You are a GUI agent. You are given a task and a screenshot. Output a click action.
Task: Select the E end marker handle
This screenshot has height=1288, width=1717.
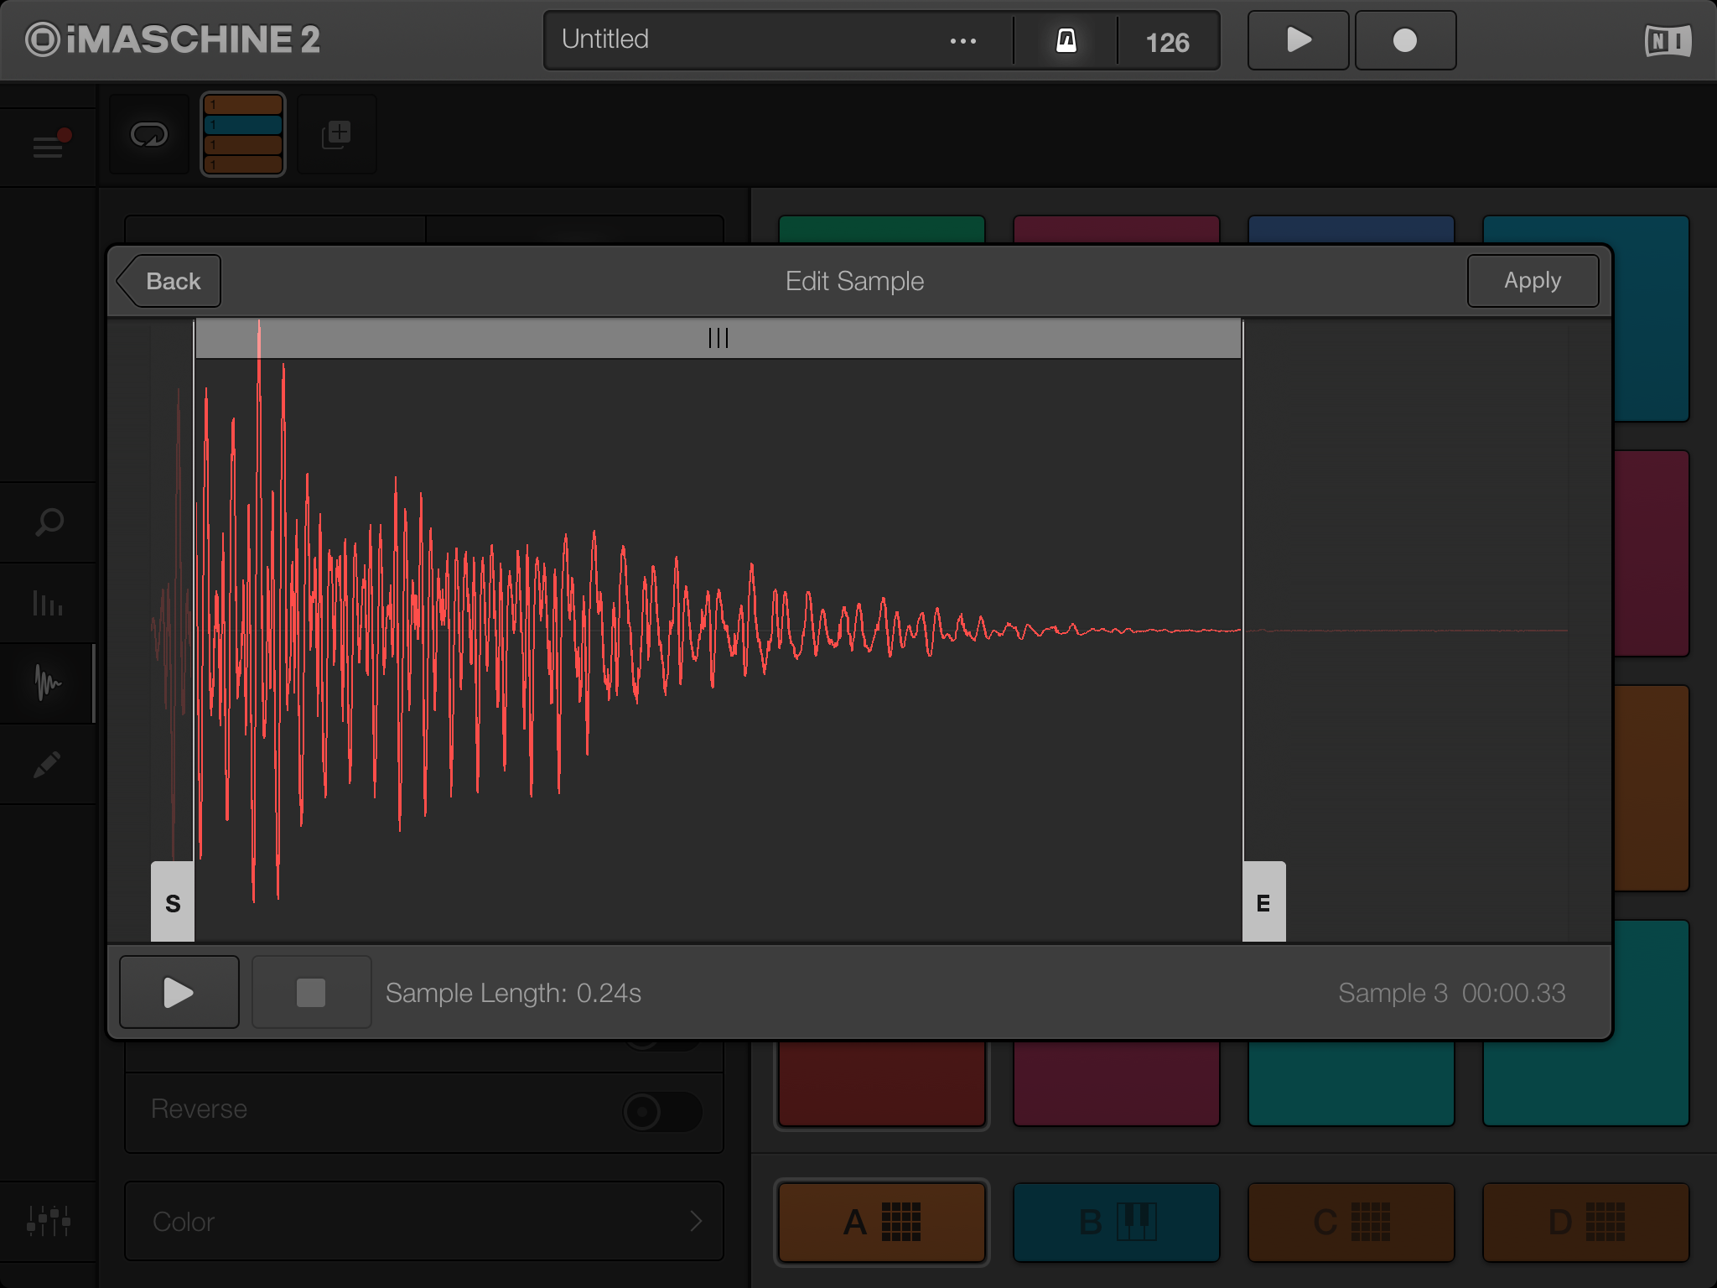click(x=1263, y=902)
